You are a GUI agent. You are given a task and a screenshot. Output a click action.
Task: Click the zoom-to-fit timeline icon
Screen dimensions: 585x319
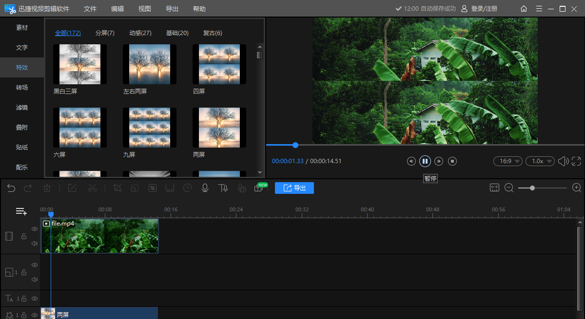coord(495,188)
